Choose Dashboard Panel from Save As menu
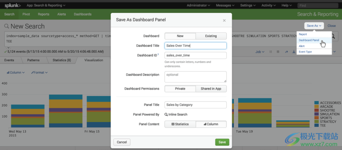This screenshot has width=342, height=150. coord(314,40)
